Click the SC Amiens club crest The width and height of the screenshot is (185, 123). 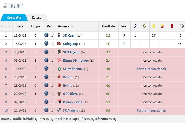click(59, 110)
